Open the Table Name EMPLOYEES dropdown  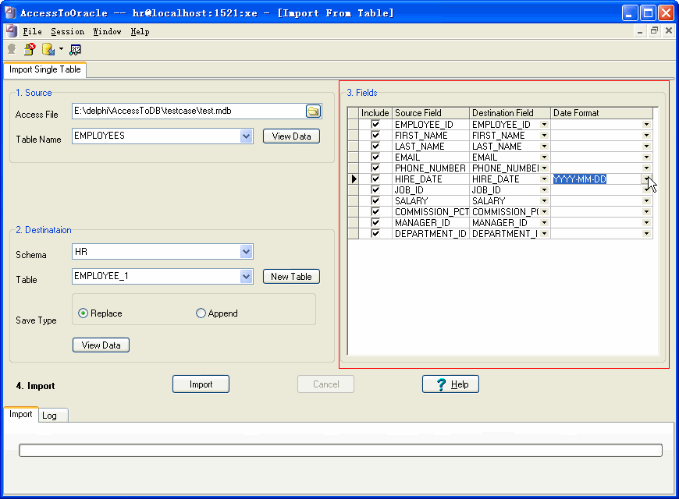(x=246, y=136)
